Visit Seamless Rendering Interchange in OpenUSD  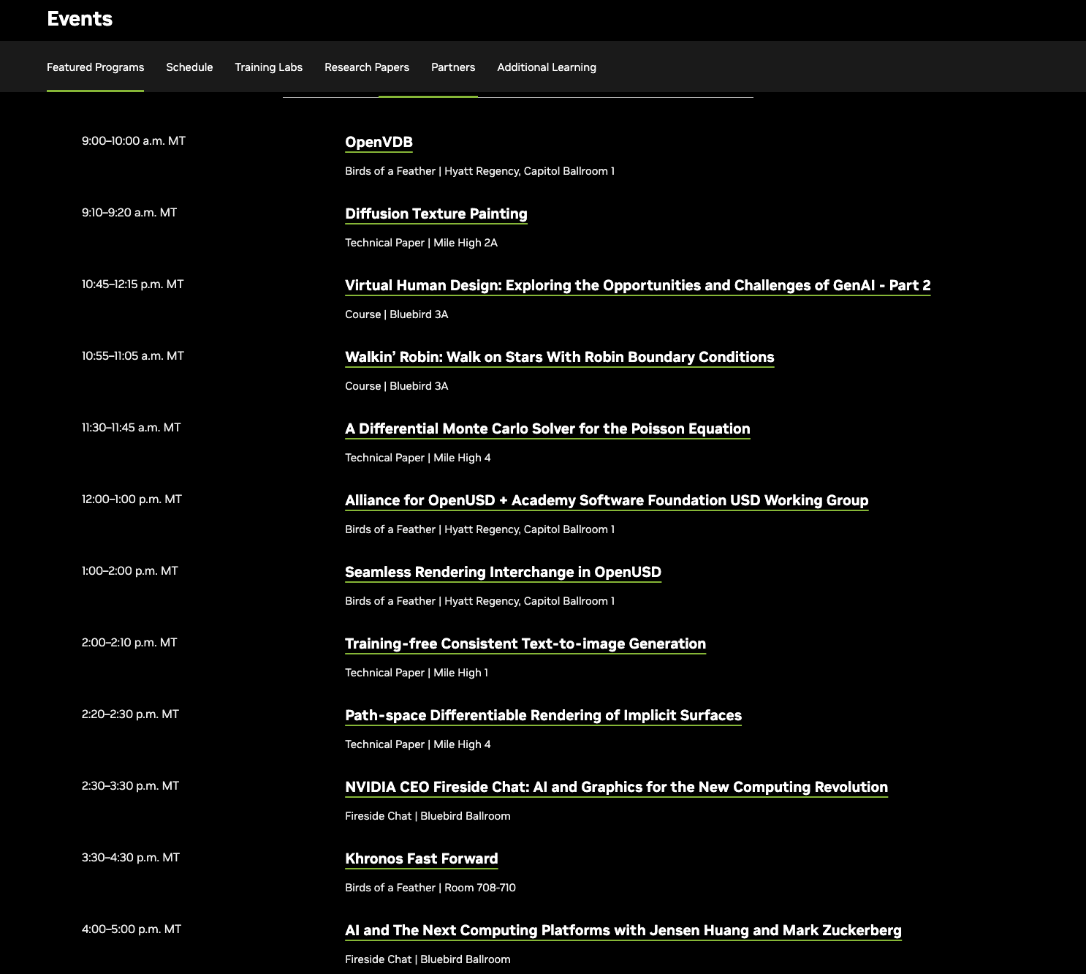[503, 572]
